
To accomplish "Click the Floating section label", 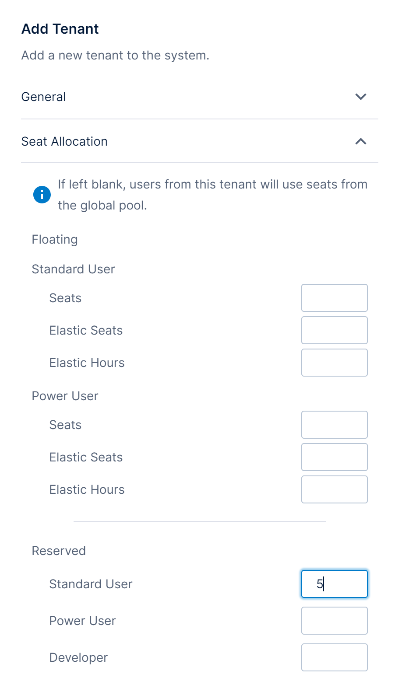I will 55,240.
